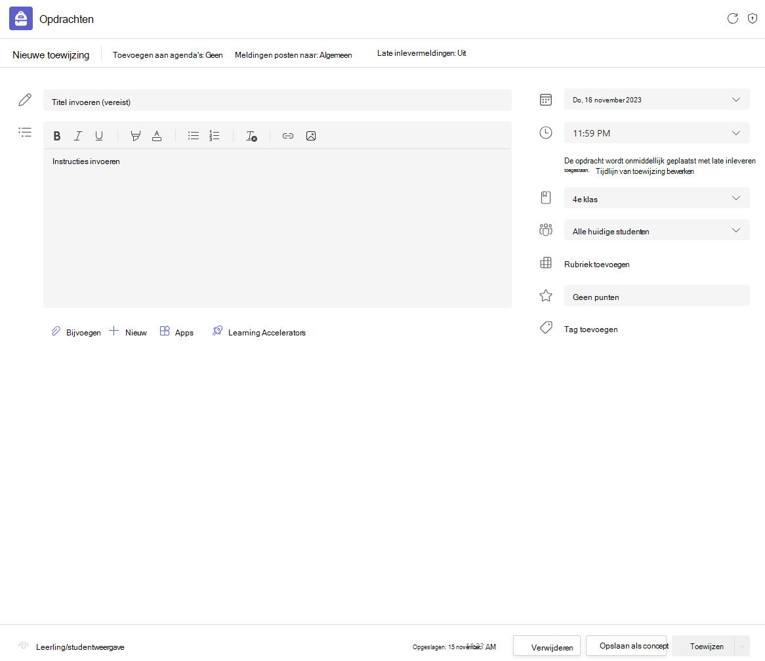Viewport: 765px width, 661px height.
Task: Insert a bulleted list
Action: coord(194,136)
